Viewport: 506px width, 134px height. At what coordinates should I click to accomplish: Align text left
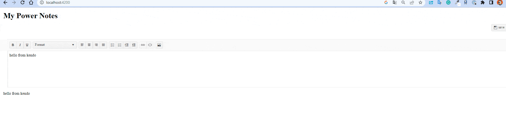click(82, 45)
